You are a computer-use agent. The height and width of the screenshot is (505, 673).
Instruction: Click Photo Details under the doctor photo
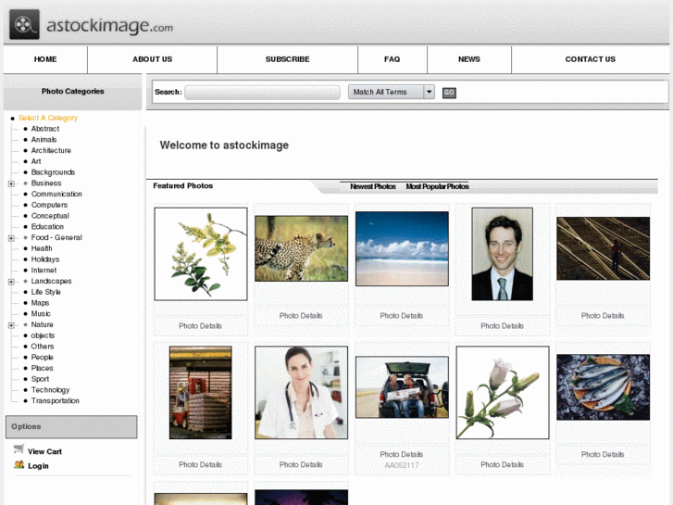coord(301,465)
